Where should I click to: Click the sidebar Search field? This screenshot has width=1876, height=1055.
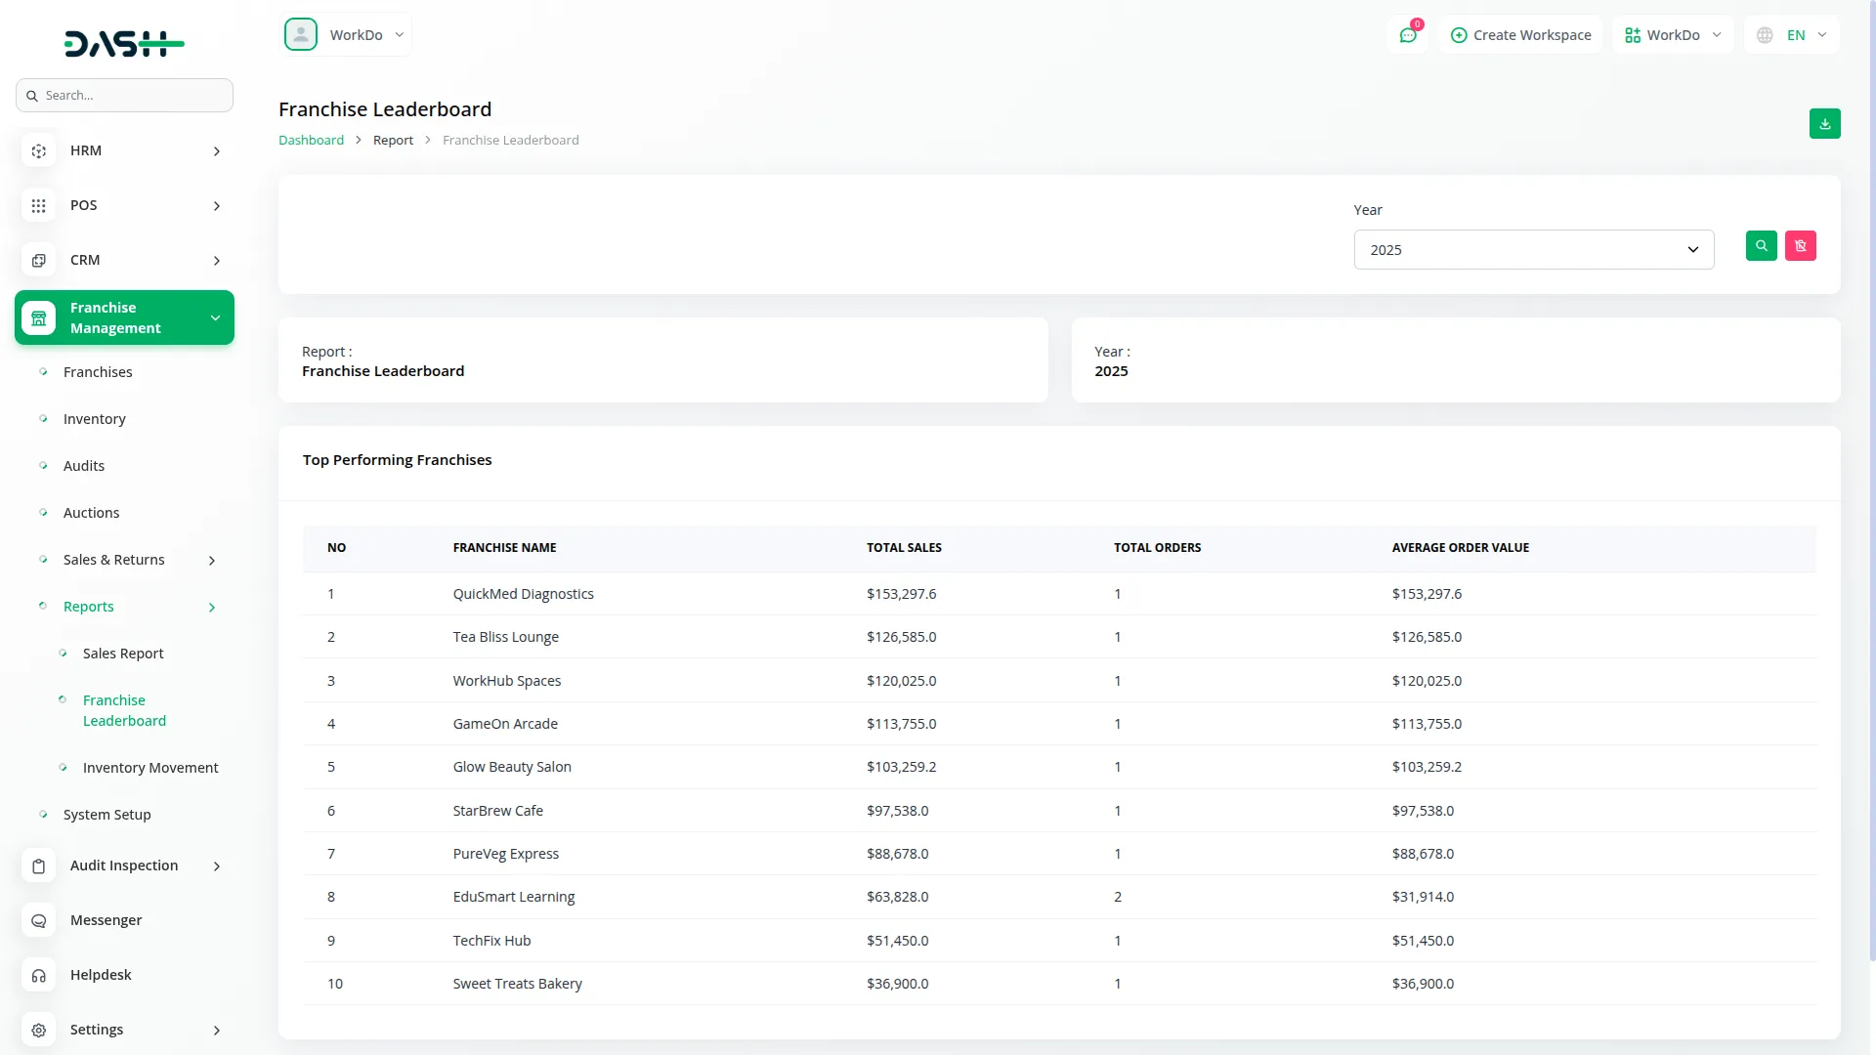[125, 96]
